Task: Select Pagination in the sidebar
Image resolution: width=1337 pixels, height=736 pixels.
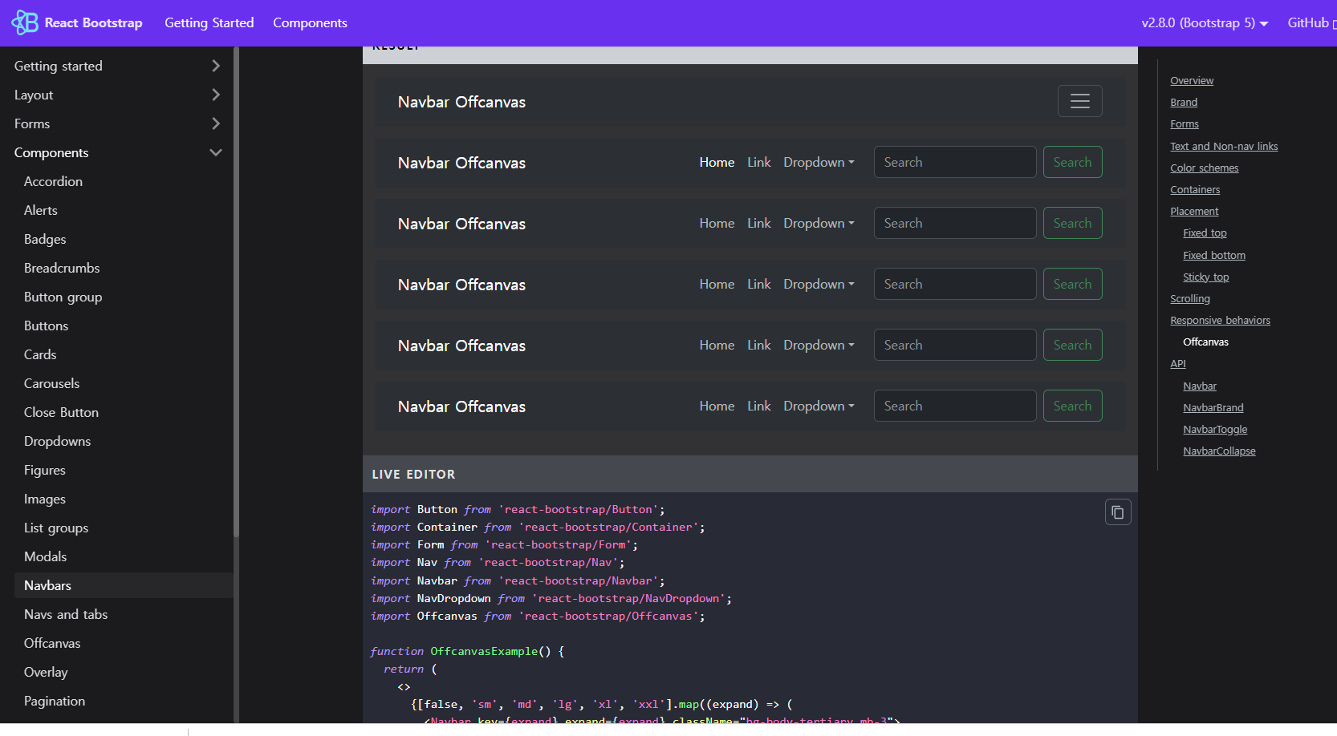Action: click(x=55, y=701)
